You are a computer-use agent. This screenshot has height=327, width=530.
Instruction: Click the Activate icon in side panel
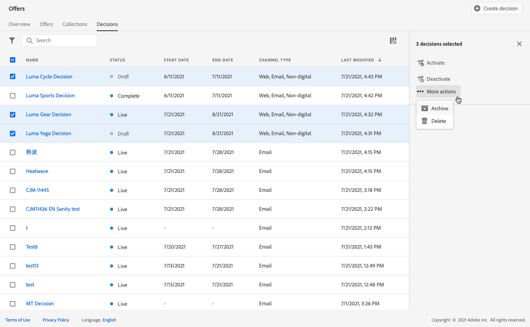click(420, 63)
